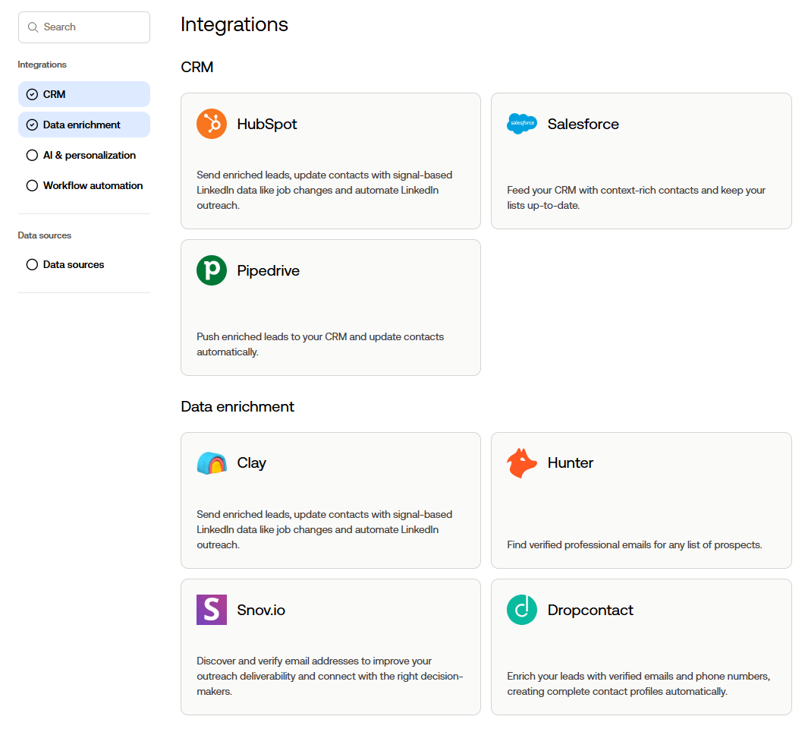Screen dimensions: 805x729
Task: Click the Clay card description text
Action: tap(325, 530)
